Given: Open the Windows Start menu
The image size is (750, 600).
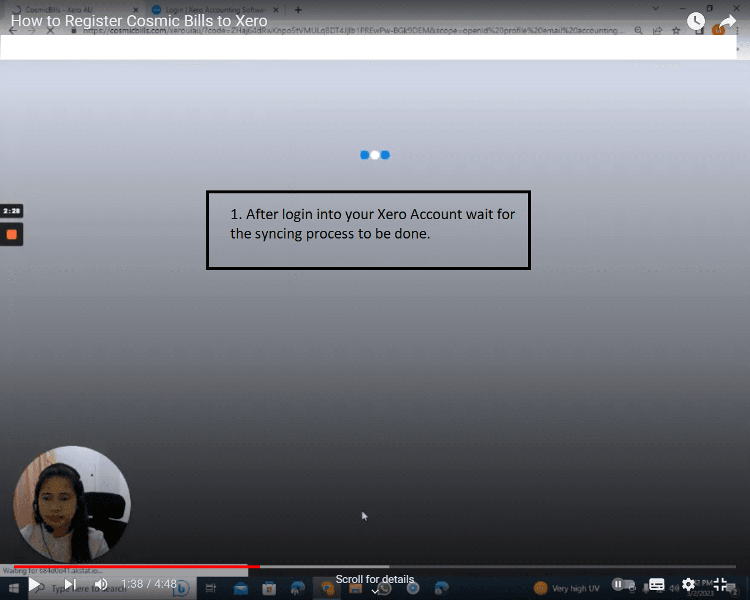Looking at the screenshot, I should point(14,588).
